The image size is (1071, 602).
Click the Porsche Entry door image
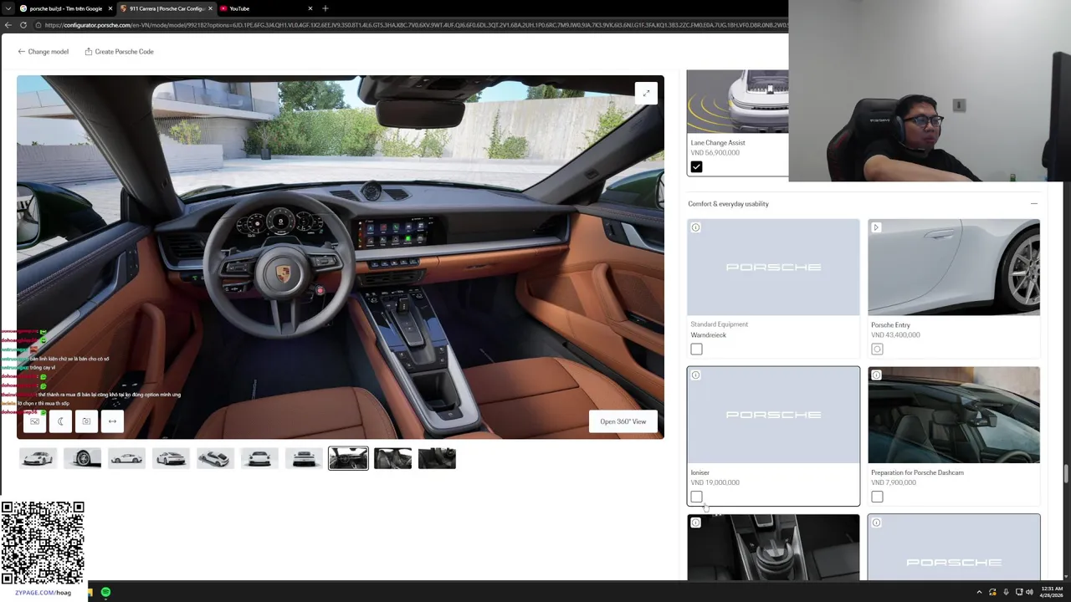[x=954, y=268]
